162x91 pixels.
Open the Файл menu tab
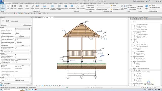tap(2, 3)
